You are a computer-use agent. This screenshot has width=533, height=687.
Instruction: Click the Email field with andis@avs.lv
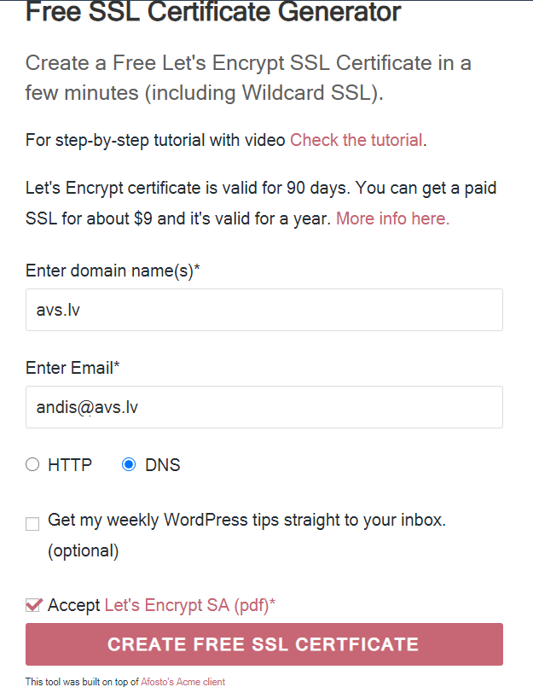coord(264,407)
